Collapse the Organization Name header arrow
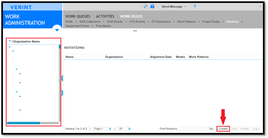Viewport: 268px width, 138px height. [x=10, y=41]
